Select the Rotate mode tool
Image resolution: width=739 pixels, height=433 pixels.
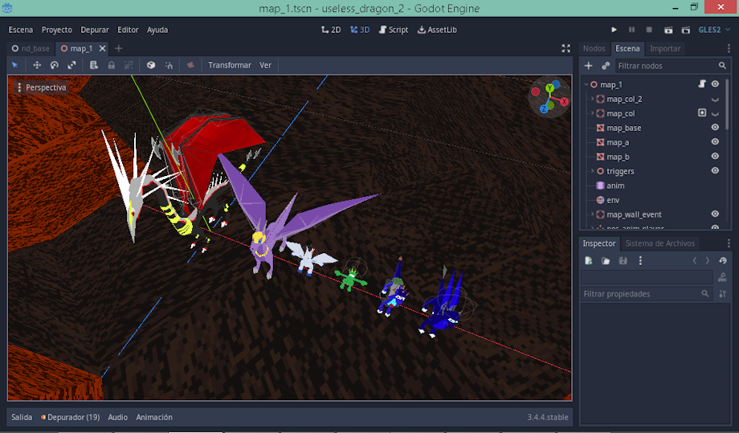[x=55, y=65]
